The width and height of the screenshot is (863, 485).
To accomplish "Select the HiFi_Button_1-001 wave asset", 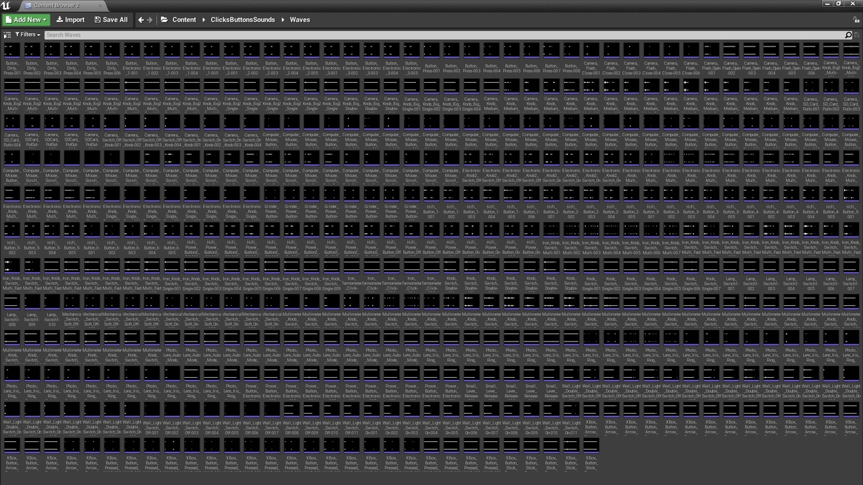I will 431,203.
